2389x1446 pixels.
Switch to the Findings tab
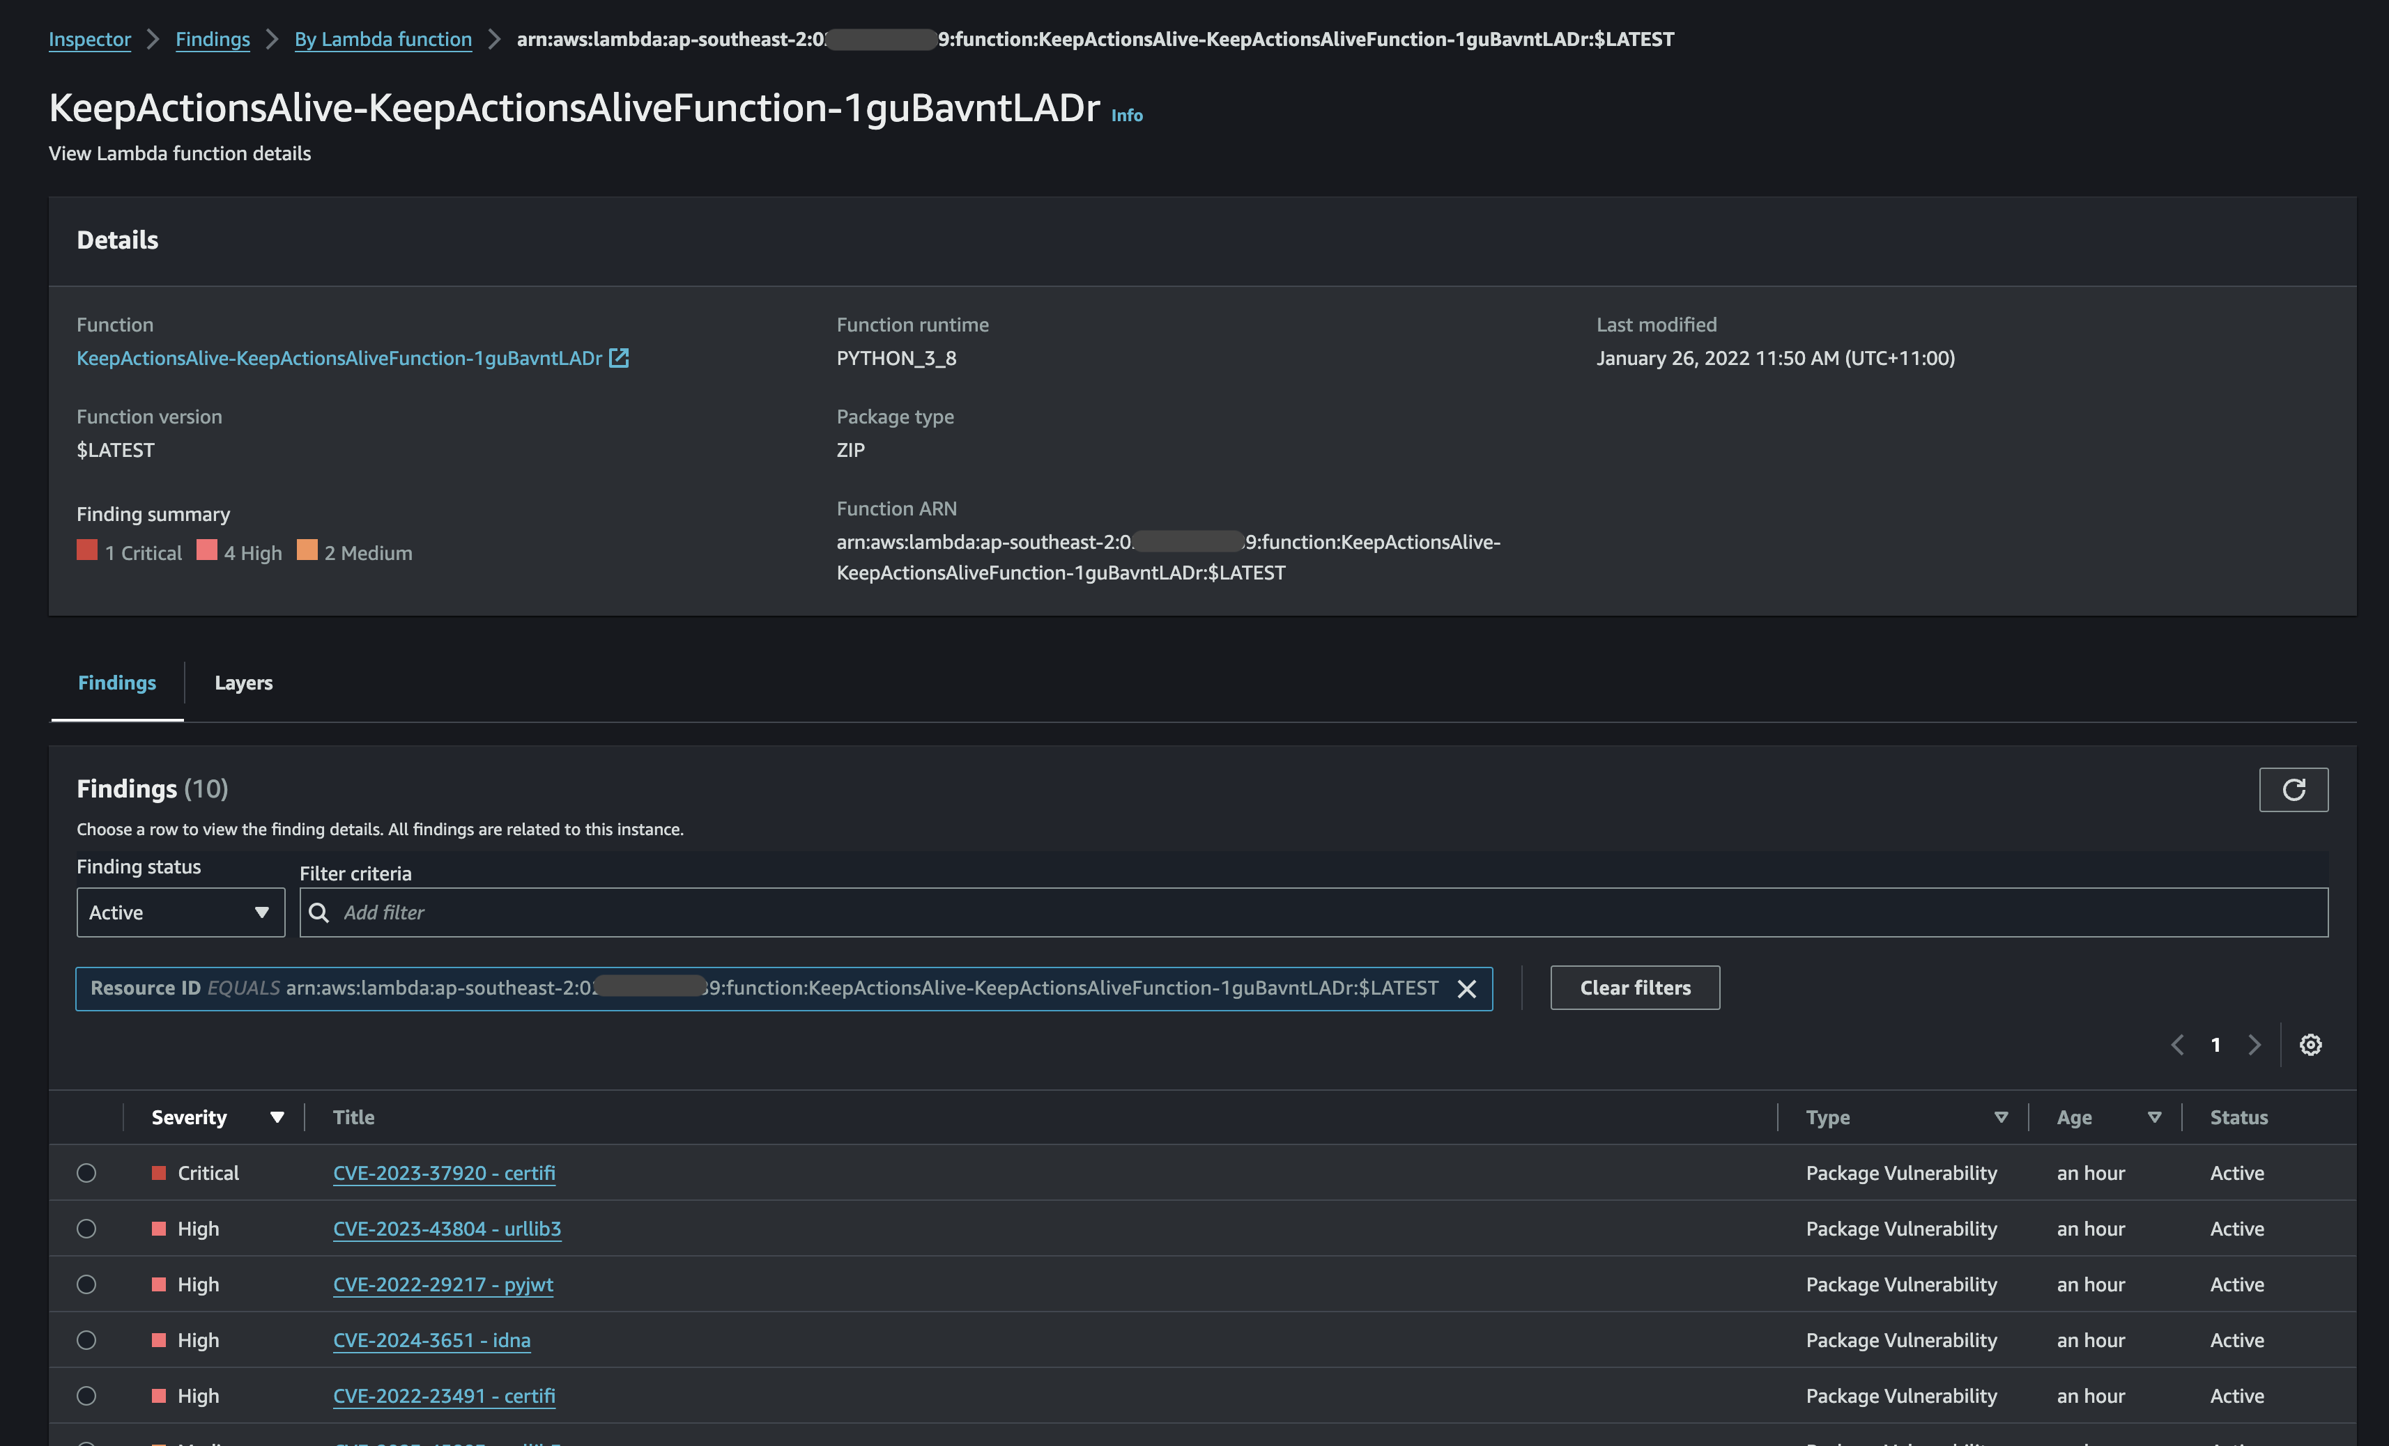click(116, 683)
